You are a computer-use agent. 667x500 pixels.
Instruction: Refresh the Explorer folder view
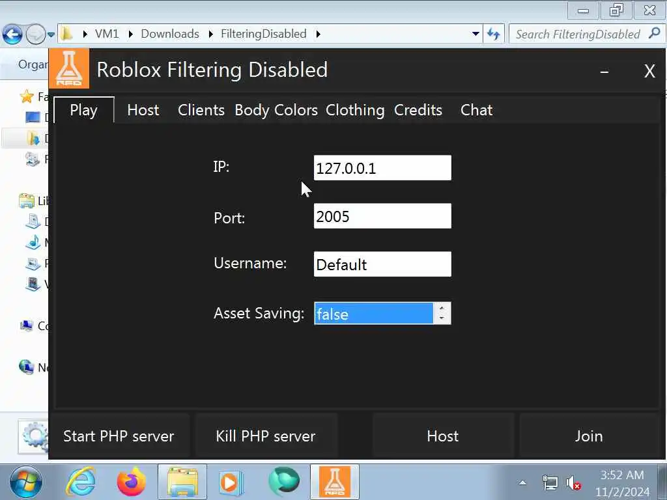click(494, 34)
